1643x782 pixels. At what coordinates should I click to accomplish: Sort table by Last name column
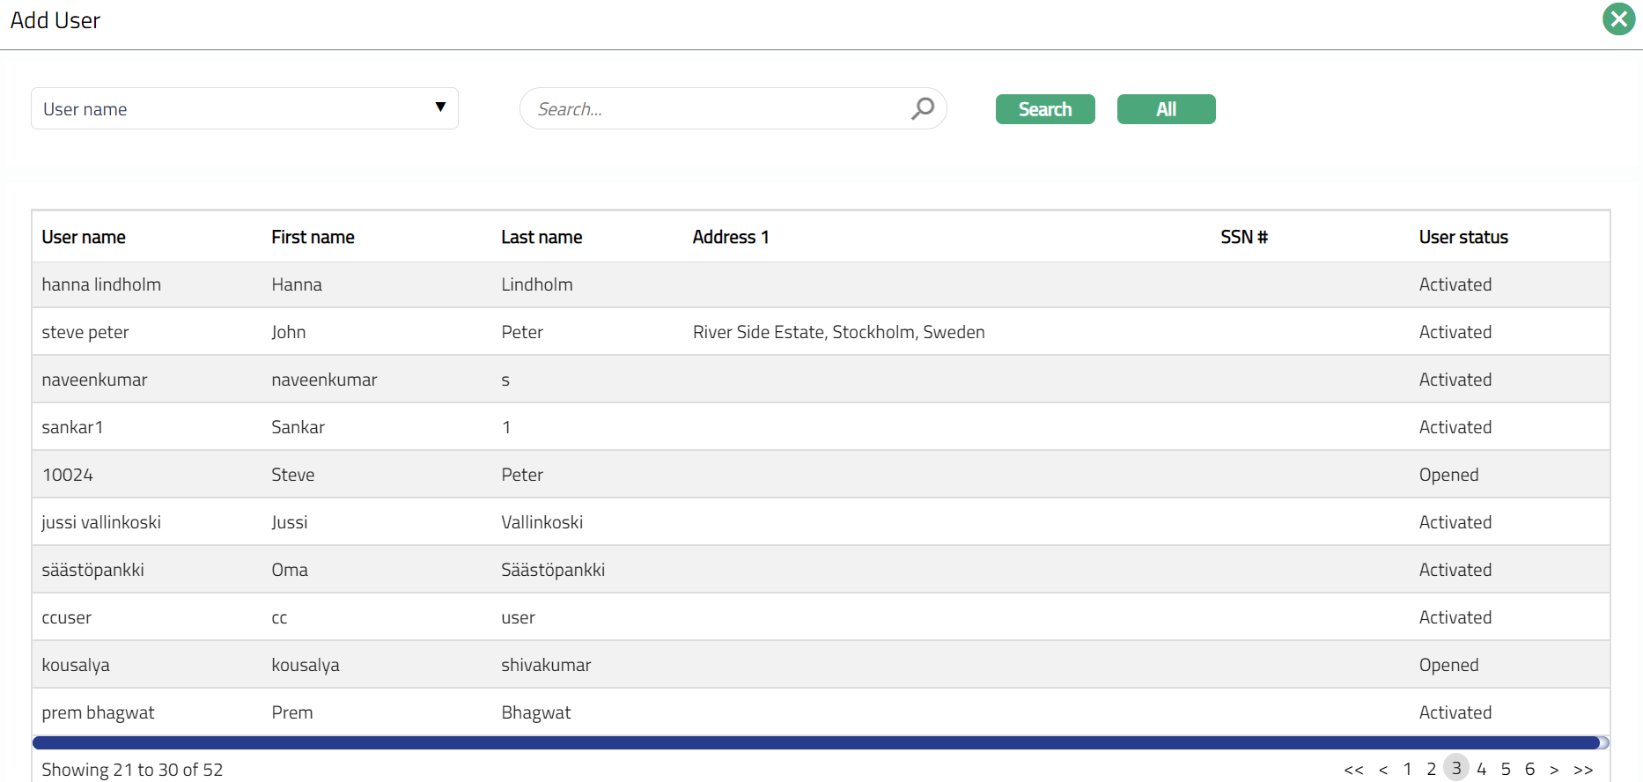coord(542,237)
